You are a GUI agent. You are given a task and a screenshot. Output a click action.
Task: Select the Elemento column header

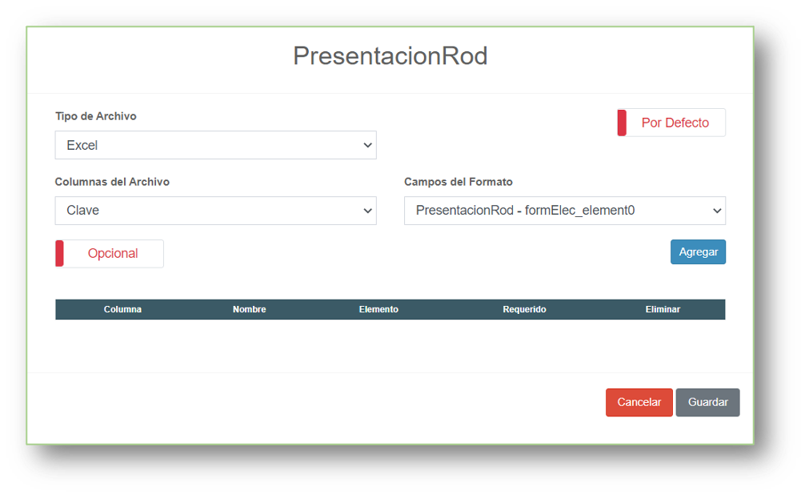pos(378,309)
